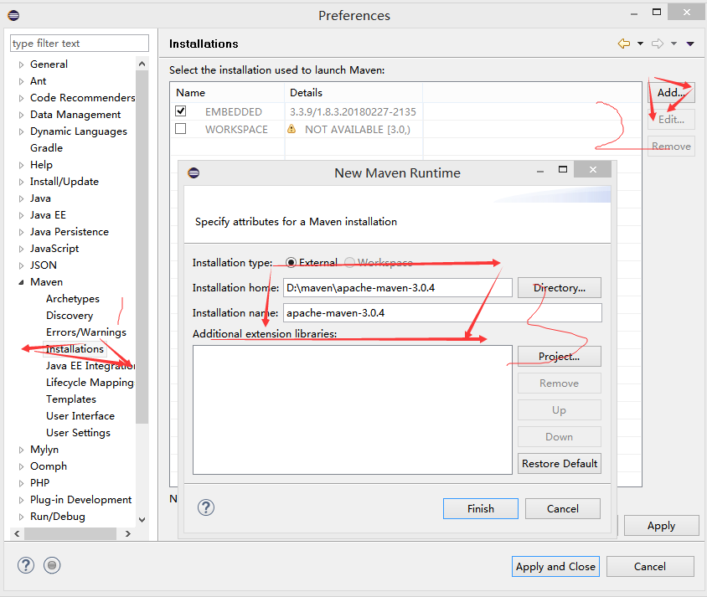This screenshot has width=707, height=597.
Task: Open the Installations view menu triangle
Action: (x=690, y=44)
